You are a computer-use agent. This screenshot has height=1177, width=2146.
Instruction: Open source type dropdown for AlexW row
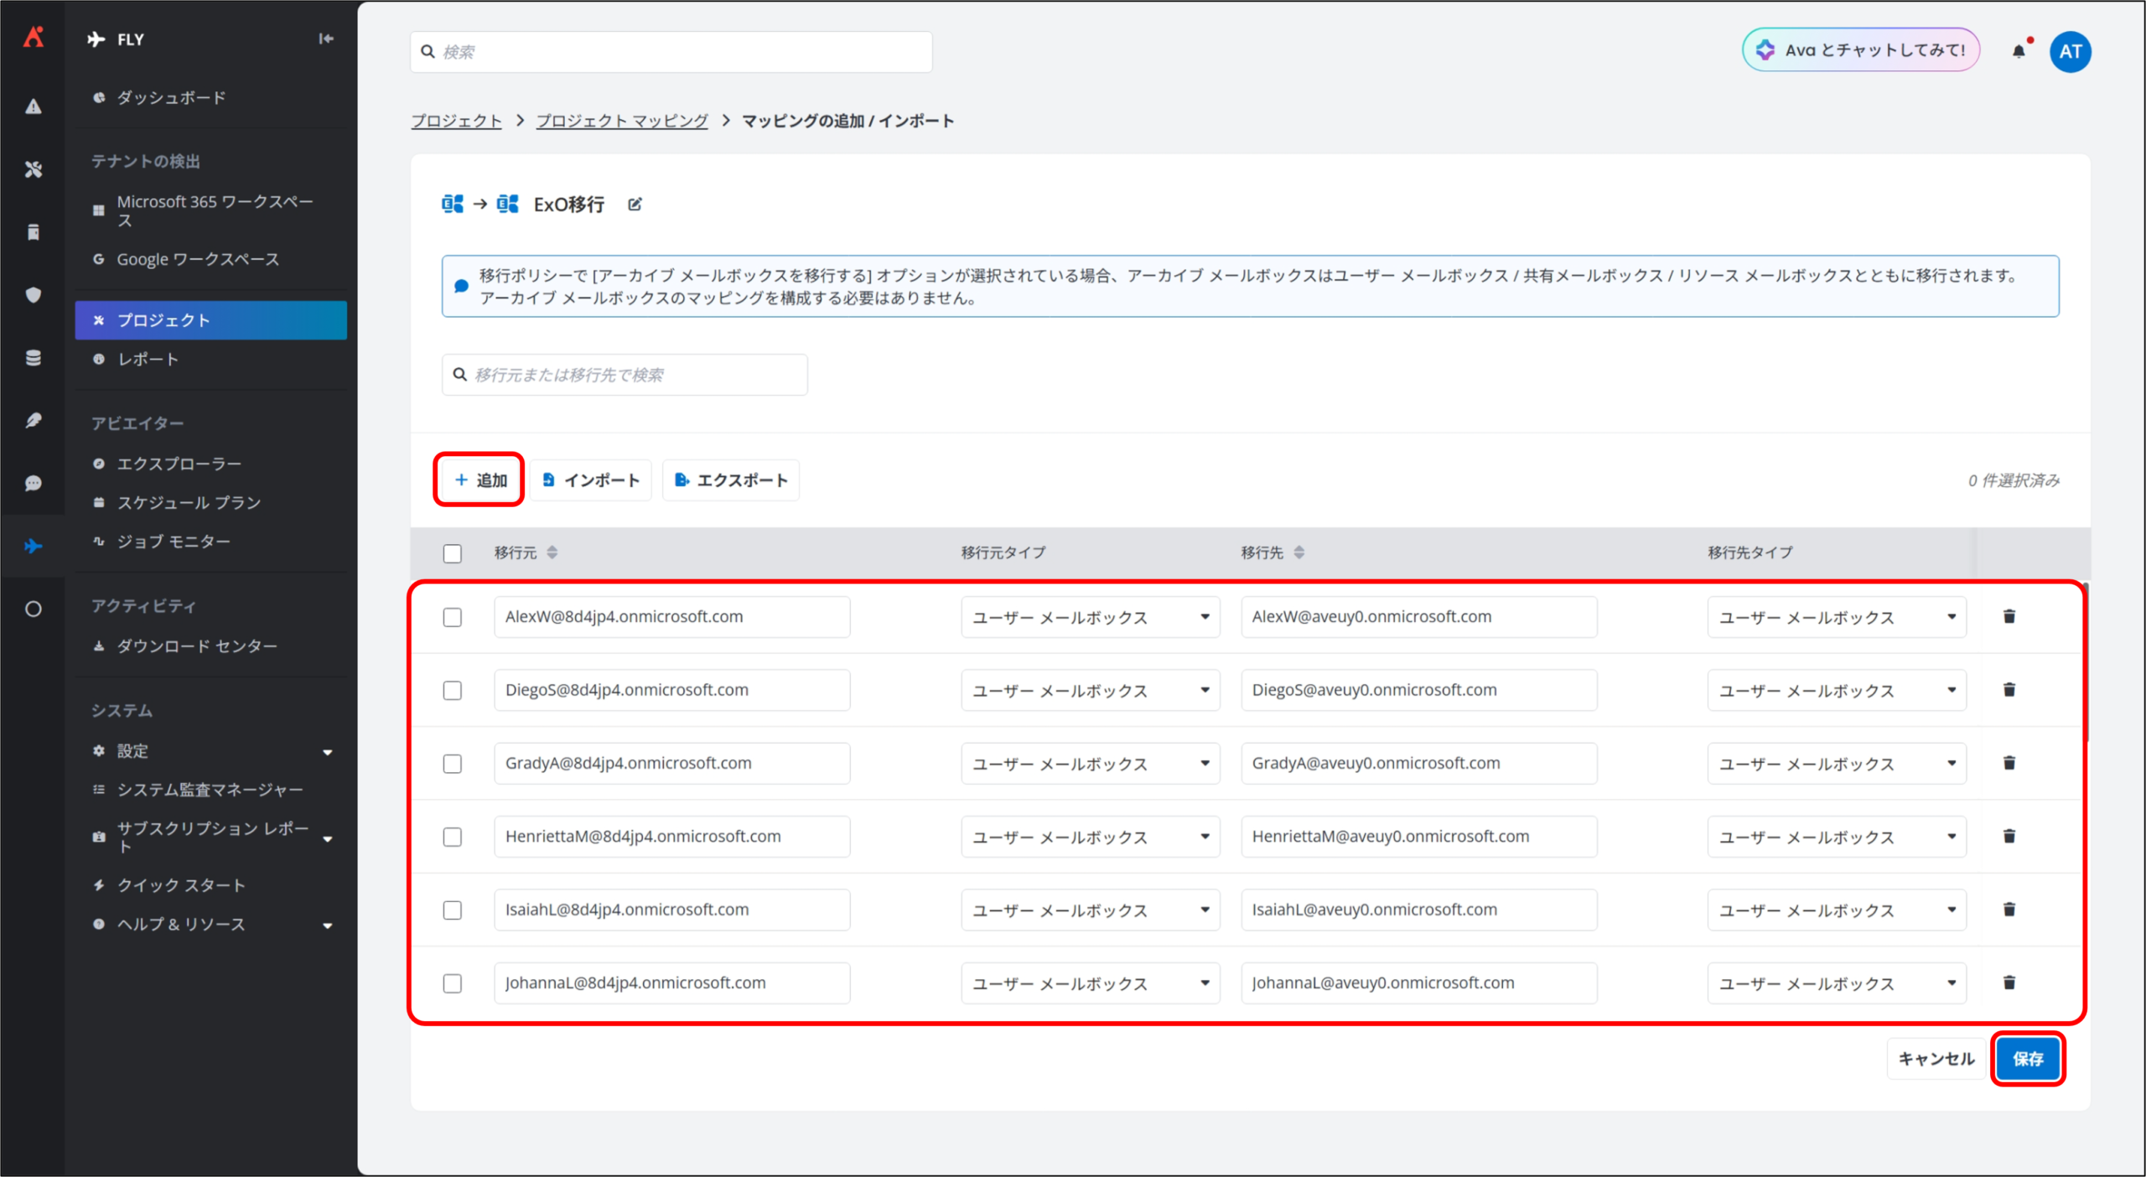pyautogui.click(x=1090, y=617)
